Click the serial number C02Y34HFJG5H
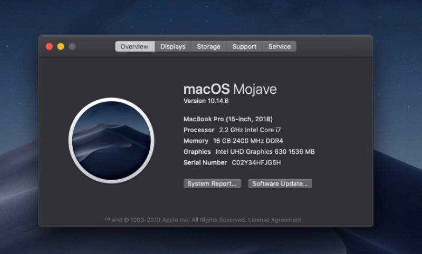This screenshot has width=422, height=254. [256, 163]
